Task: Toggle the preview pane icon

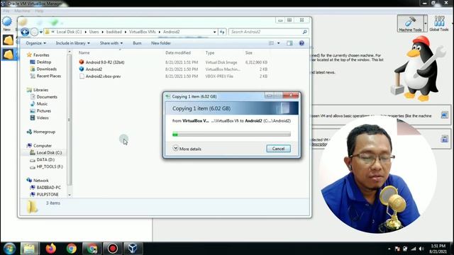Action: 289,43
